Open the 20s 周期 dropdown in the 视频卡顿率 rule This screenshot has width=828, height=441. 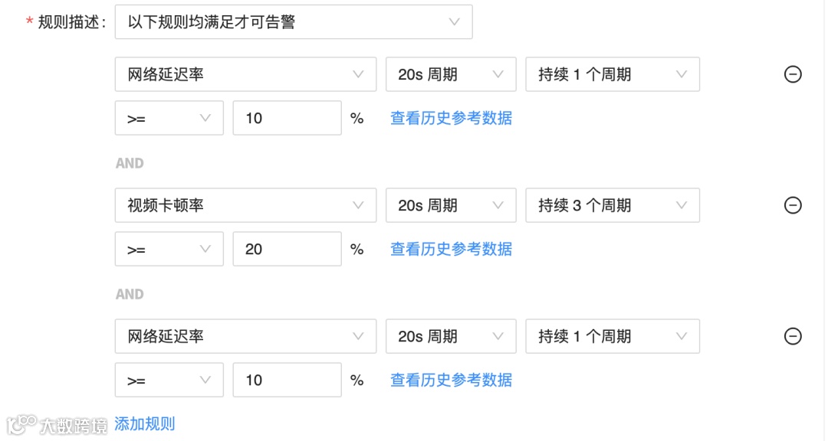[451, 205]
